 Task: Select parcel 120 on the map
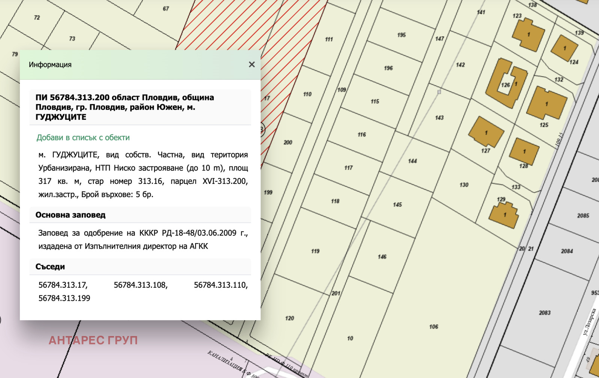(x=289, y=318)
